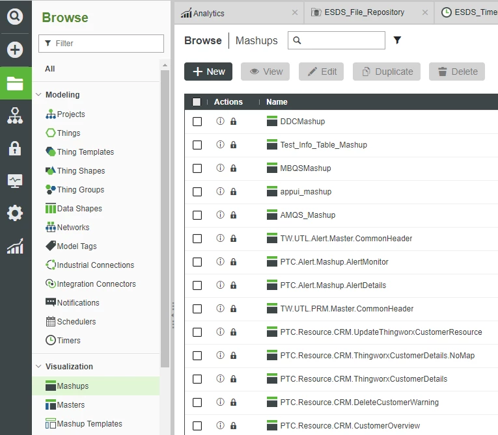The width and height of the screenshot is (498, 435).
Task: Click the create new plus sidebar icon
Action: point(15,50)
